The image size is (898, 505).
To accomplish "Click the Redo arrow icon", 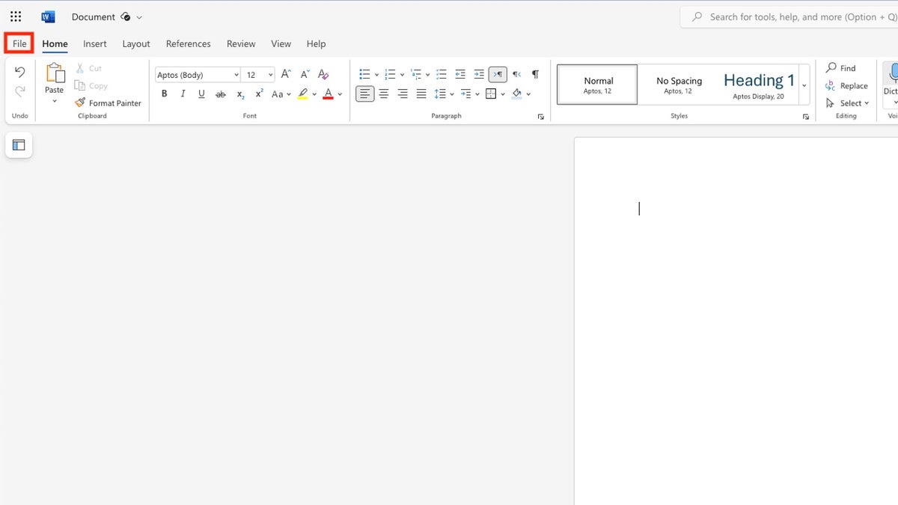I will tap(20, 91).
